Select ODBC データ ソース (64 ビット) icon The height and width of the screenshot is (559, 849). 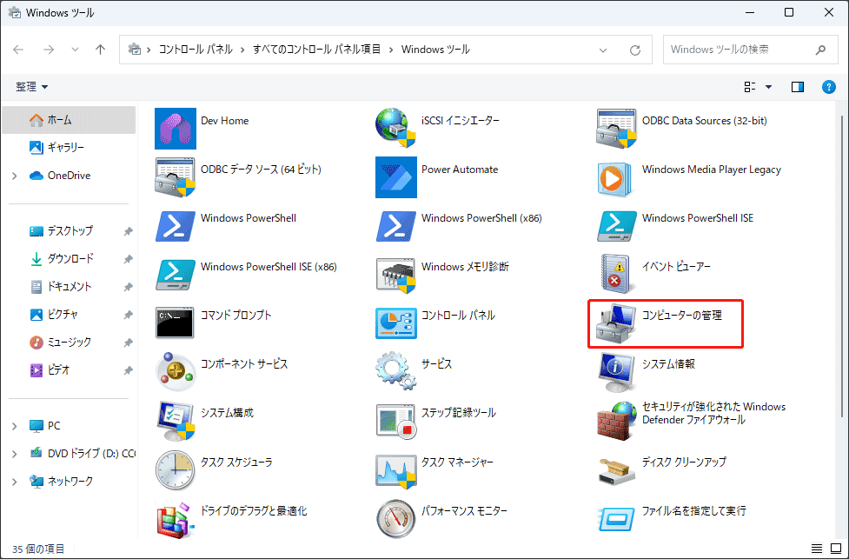(x=176, y=177)
